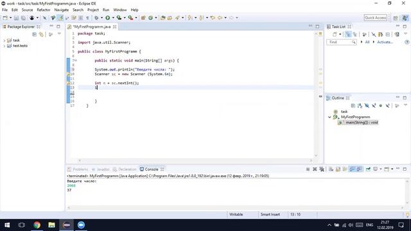Viewport: 411px width, 231px height.
Task: Click the Save icon in the toolbar
Action: pyautogui.click(x=16, y=18)
